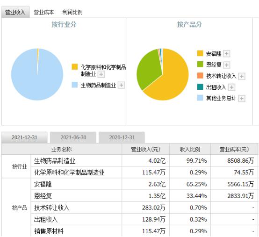Expand the 出租收入 plus icon
The image size is (259, 237).
pos(231,87)
